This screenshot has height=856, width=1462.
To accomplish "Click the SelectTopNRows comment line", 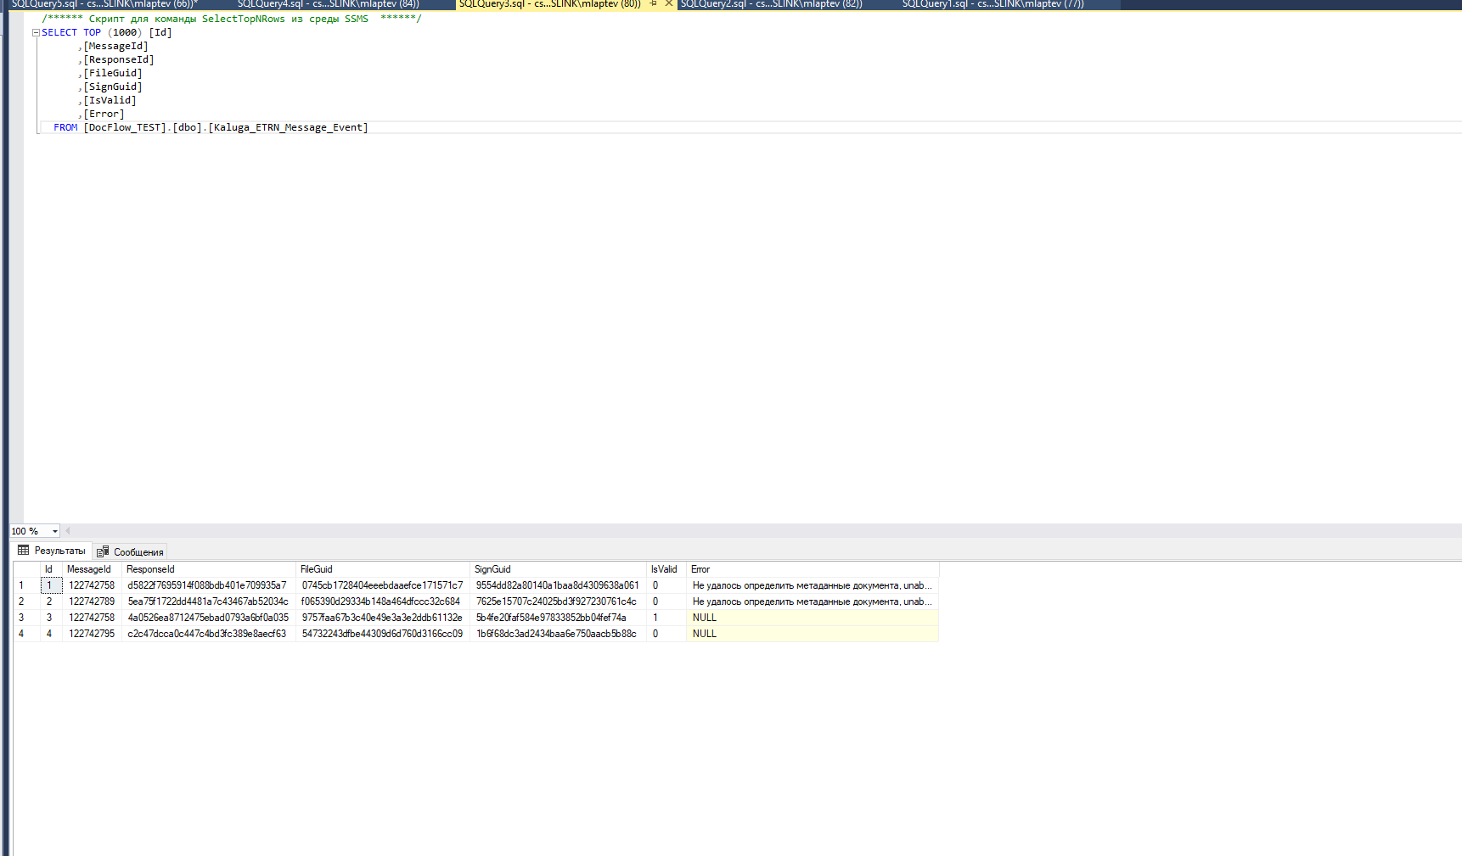I will click(232, 19).
